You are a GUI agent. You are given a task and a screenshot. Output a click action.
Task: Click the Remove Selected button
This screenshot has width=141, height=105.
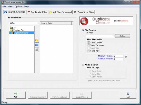click(60, 95)
